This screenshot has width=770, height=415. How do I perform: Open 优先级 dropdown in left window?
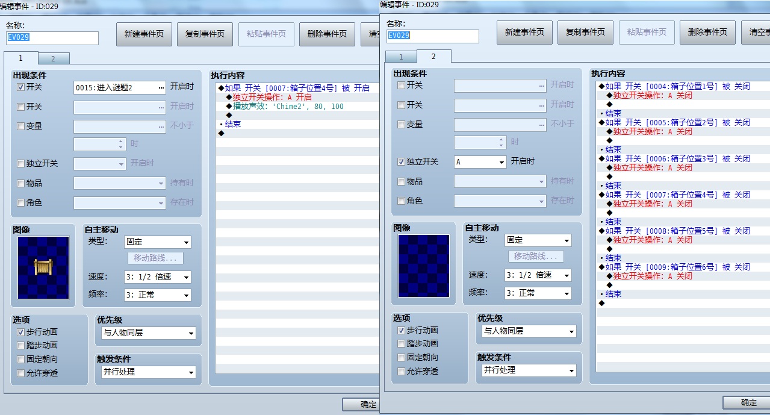tap(149, 333)
